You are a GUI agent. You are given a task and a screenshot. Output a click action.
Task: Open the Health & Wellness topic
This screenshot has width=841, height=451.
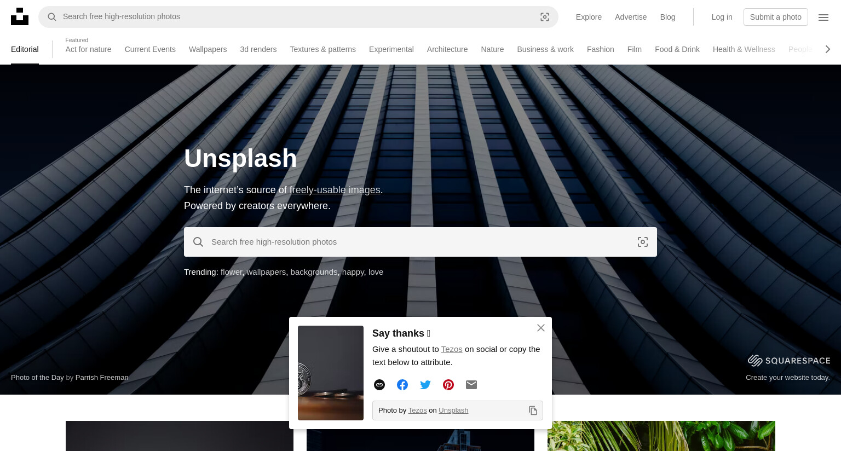pyautogui.click(x=744, y=49)
